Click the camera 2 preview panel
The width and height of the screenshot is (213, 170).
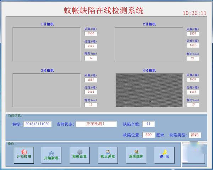[x=149, y=44]
